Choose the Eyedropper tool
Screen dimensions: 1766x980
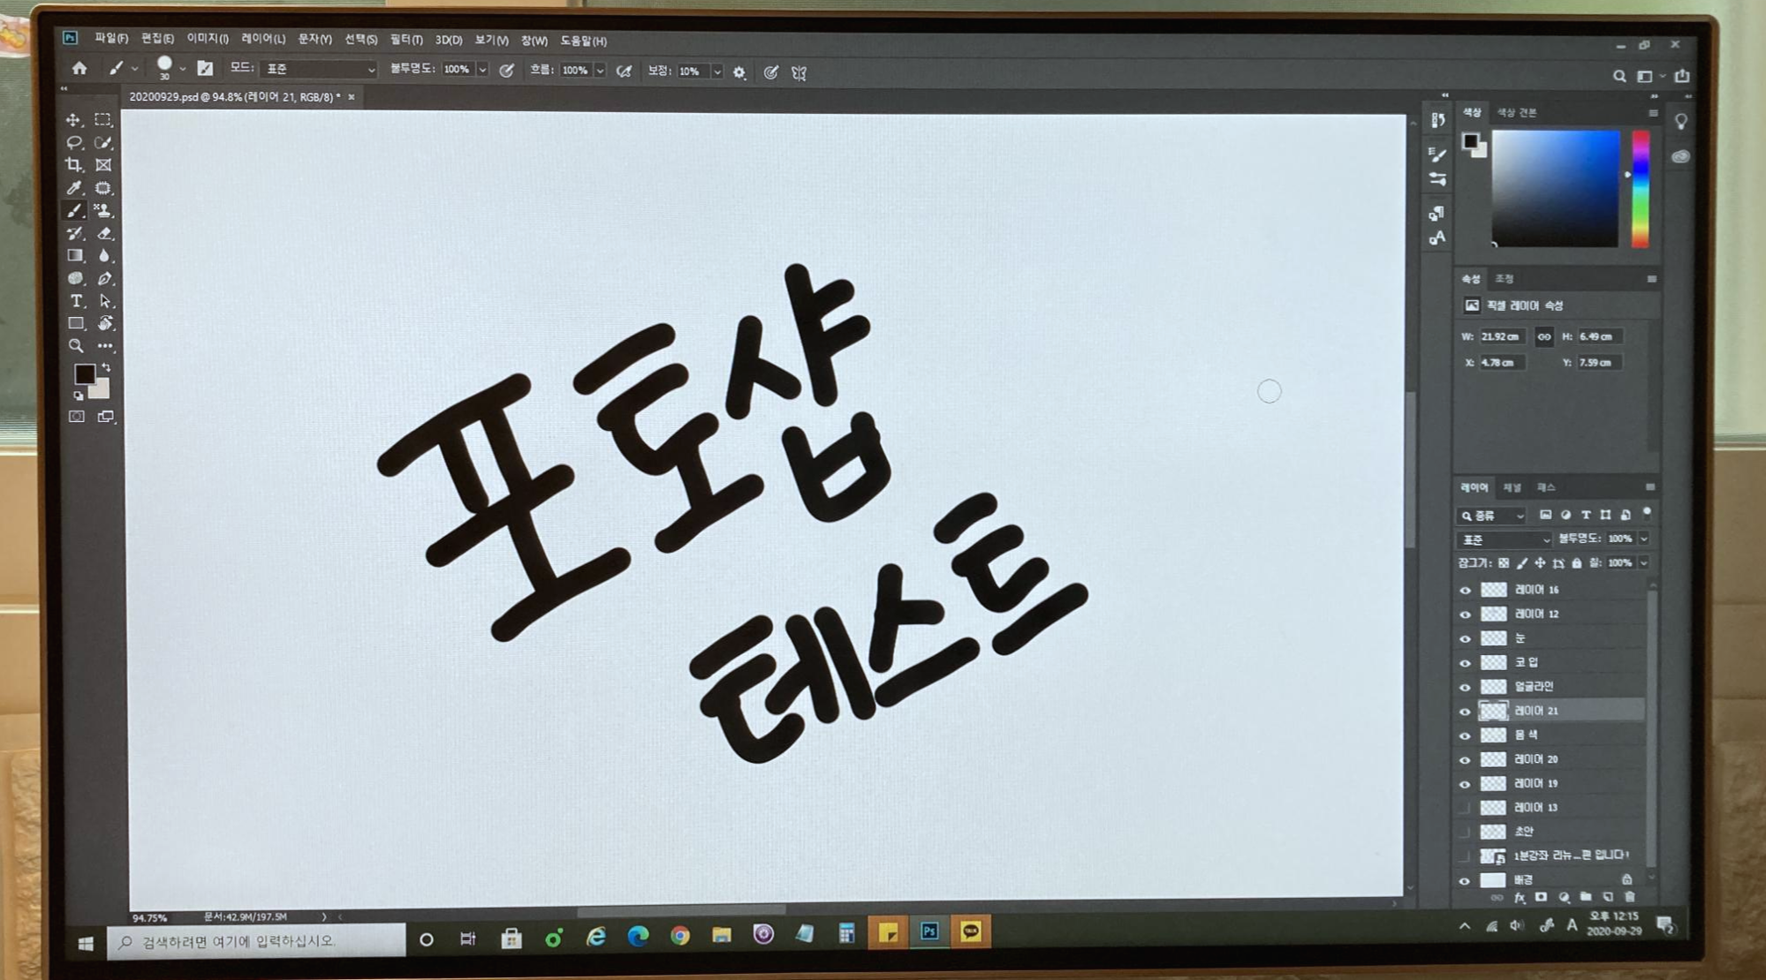click(74, 188)
